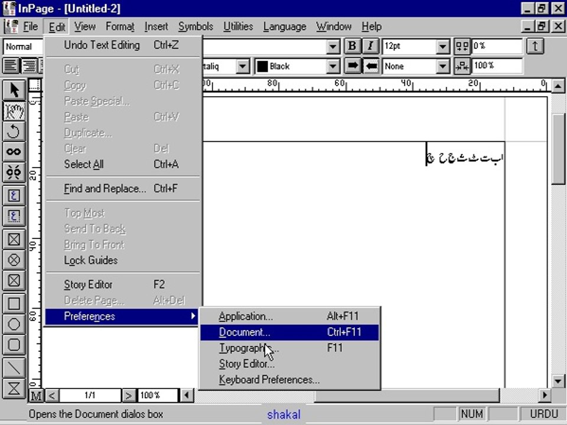Click the InPage document icon in menu bar
The width and height of the screenshot is (567, 425).
tap(11, 27)
